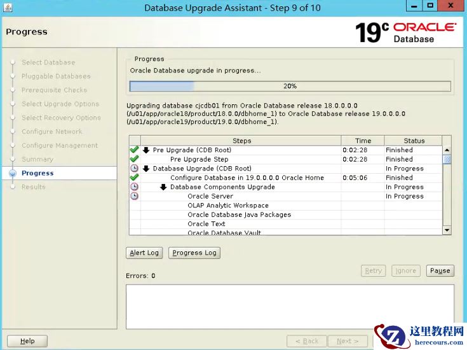Close the Database Upgrade Assistant window
The height and width of the screenshot is (350, 467).
(x=450, y=6)
